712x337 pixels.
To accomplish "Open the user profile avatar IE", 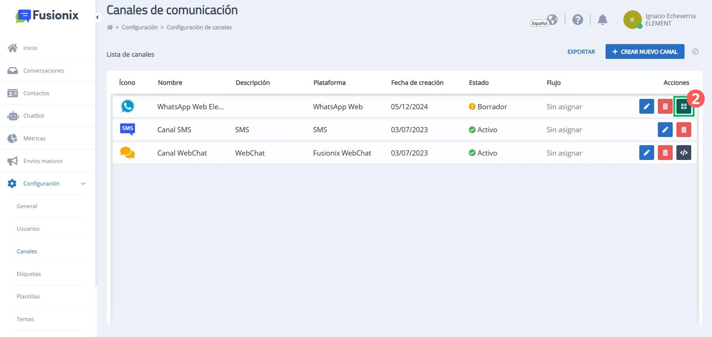I will pyautogui.click(x=632, y=20).
